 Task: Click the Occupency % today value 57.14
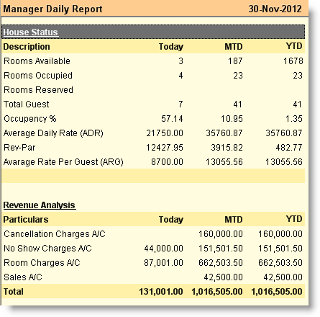click(x=172, y=119)
